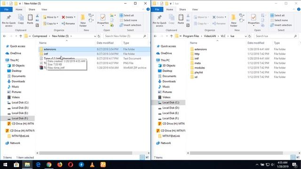This screenshot has width=301, height=169.
Task: Click New folder icon in lua window ribbon
Action: (234, 21)
